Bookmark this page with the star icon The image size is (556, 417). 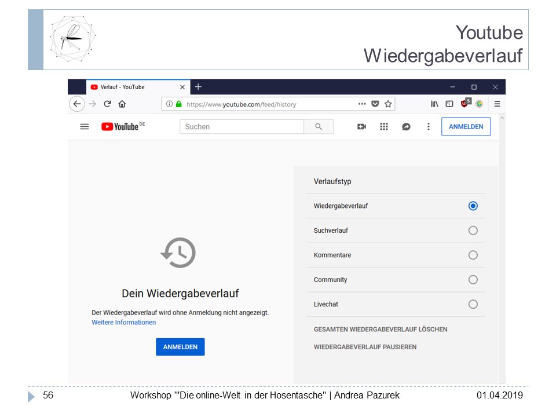click(388, 104)
